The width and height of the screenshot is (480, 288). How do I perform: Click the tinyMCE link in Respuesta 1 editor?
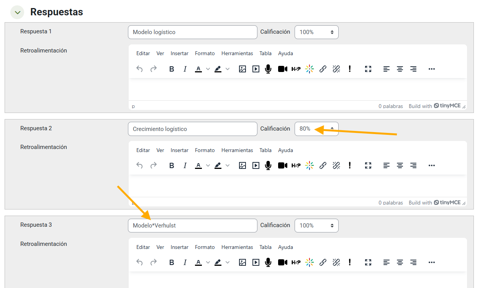tap(447, 106)
